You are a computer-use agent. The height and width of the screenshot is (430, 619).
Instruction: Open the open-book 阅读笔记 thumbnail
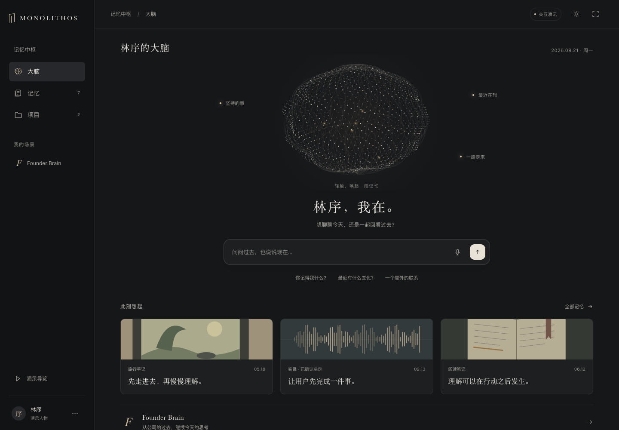(517, 339)
